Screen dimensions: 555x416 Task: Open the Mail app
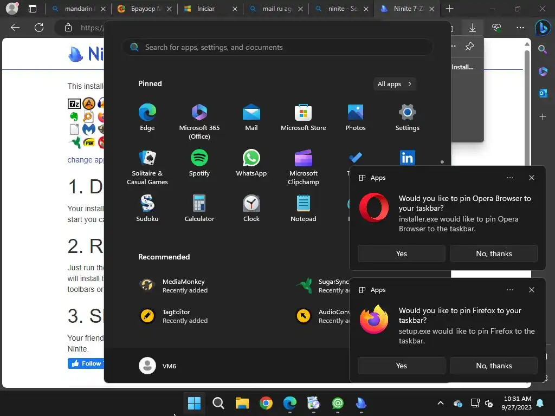[251, 118]
